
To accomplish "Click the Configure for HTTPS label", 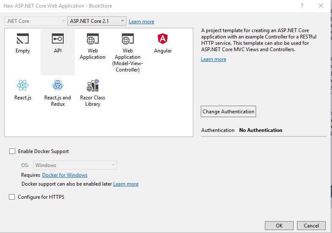I will pos(41,197).
